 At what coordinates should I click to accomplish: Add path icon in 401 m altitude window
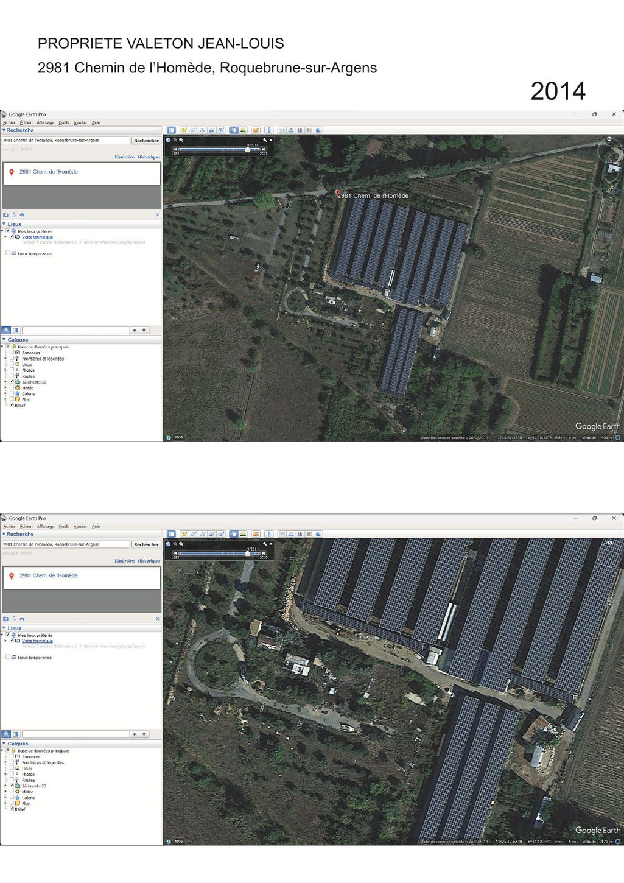point(203,130)
